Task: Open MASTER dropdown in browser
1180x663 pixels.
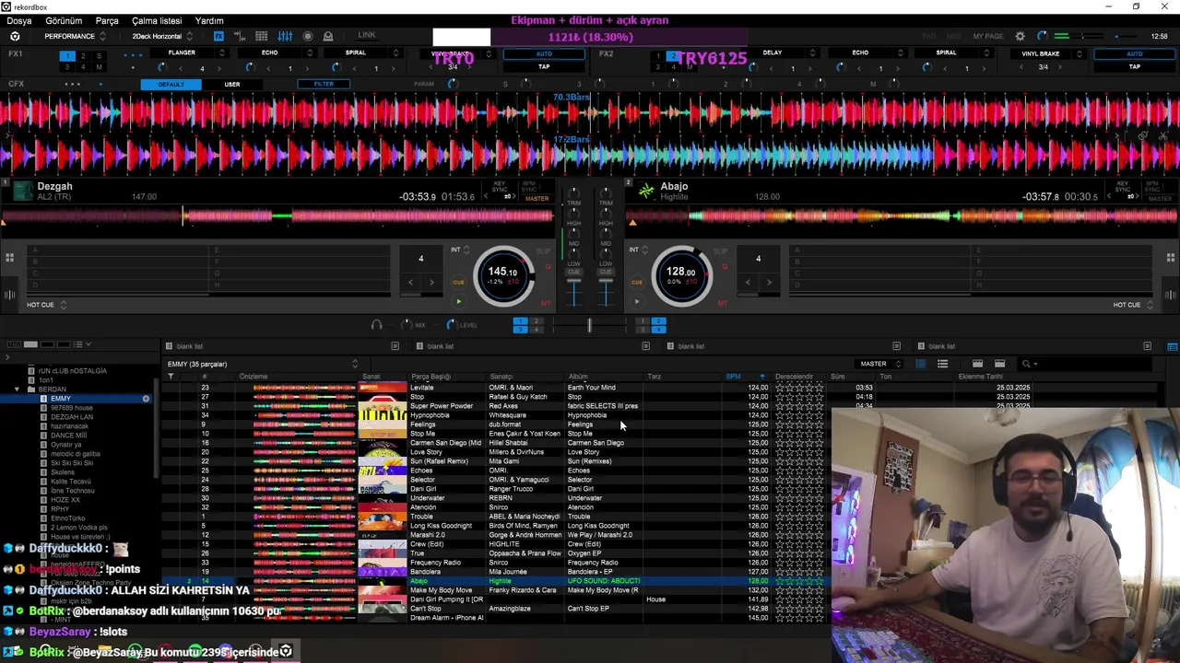Action: click(879, 364)
